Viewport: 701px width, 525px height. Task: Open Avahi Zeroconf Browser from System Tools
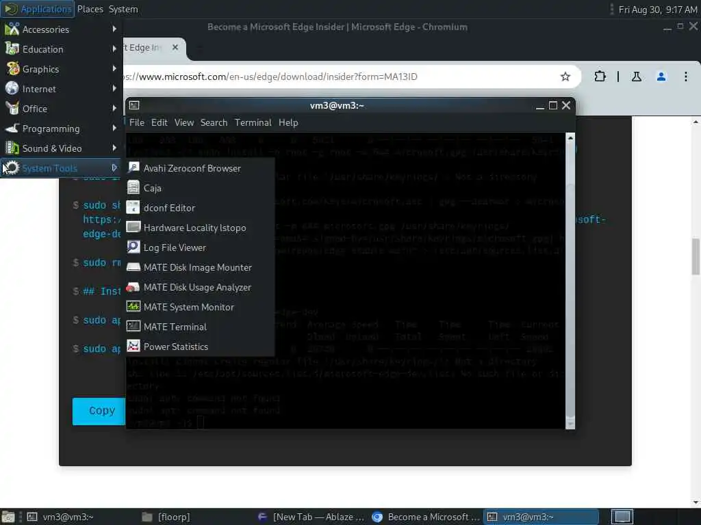point(199,168)
